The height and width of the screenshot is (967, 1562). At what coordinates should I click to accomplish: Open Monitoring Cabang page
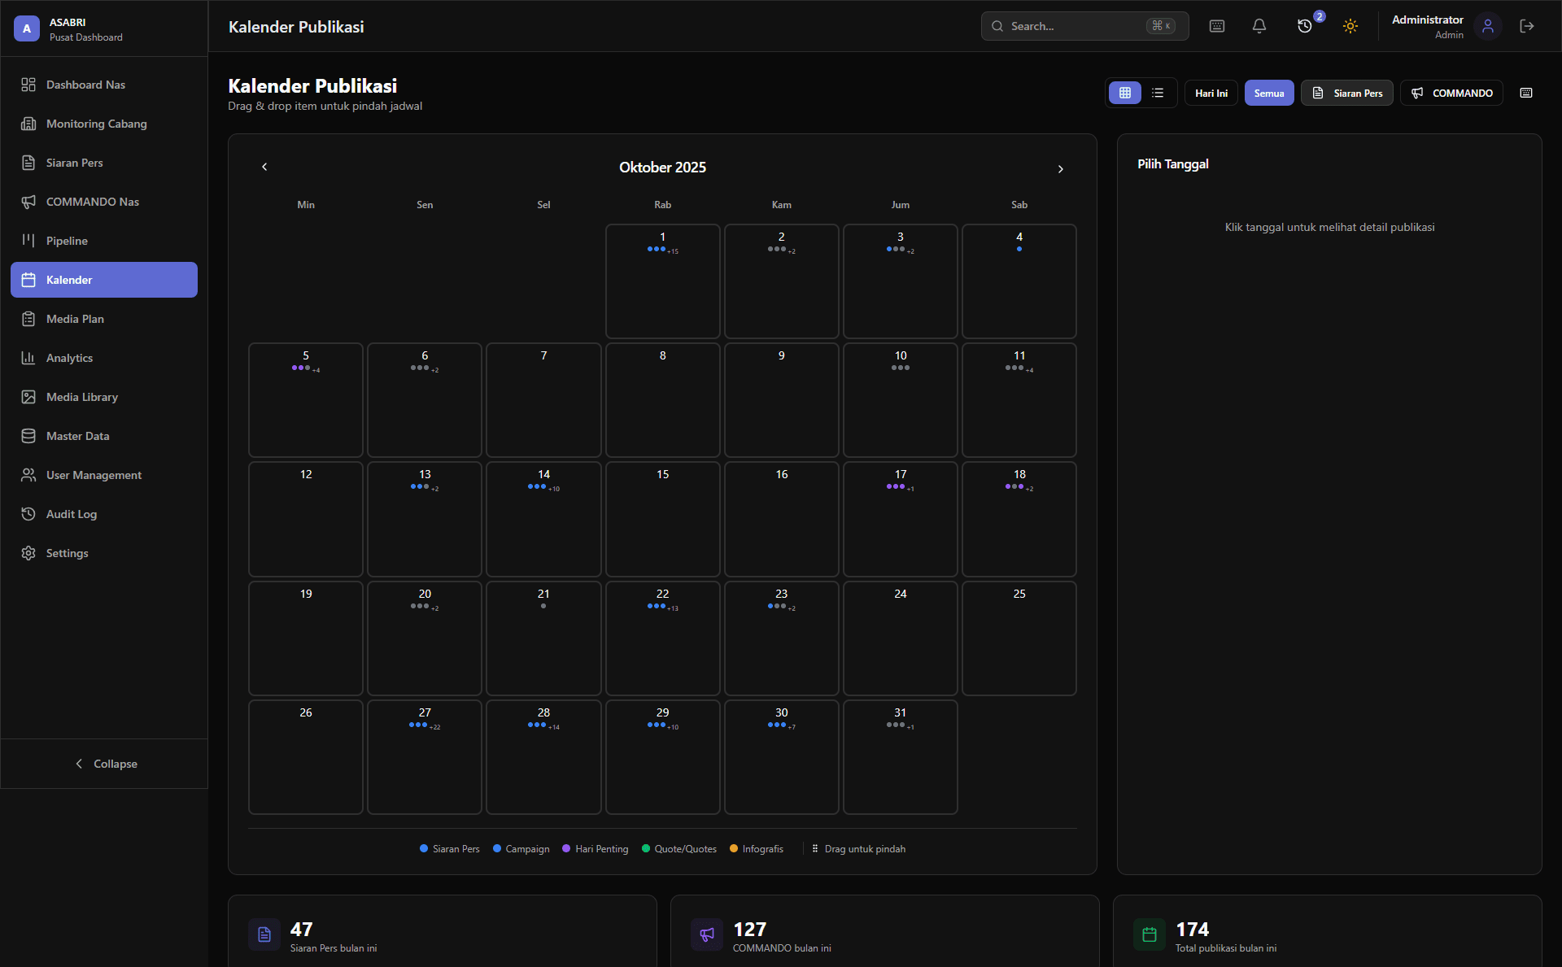click(x=104, y=124)
